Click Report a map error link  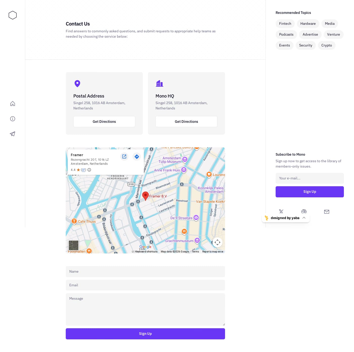213,251
